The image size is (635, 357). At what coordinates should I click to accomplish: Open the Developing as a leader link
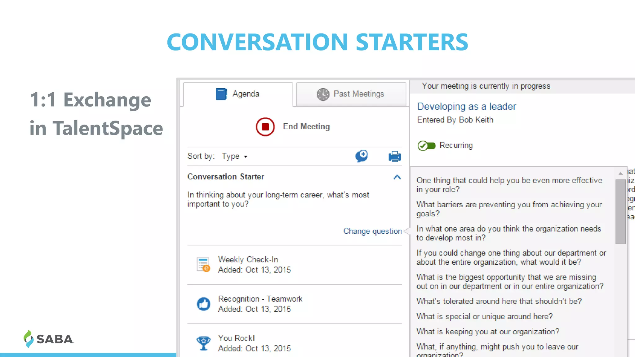pyautogui.click(x=467, y=107)
